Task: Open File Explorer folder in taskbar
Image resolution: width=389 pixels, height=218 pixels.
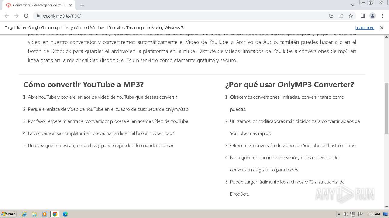Action: pyautogui.click(x=34, y=214)
